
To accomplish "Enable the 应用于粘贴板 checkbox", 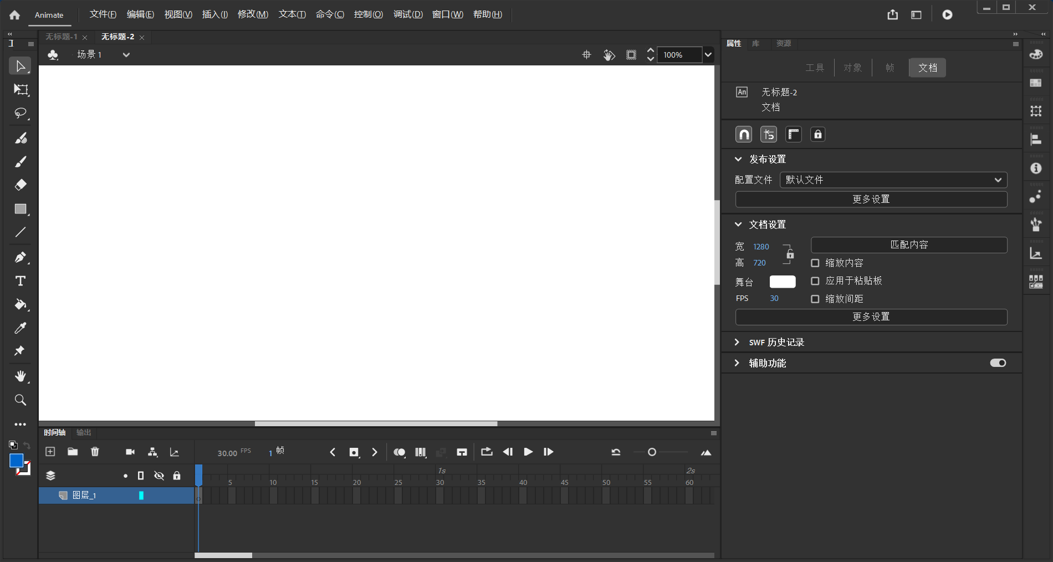I will [x=815, y=281].
